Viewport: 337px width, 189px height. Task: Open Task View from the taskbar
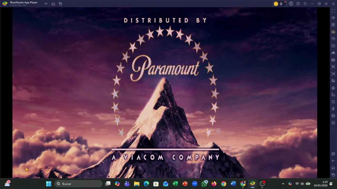pyautogui.click(x=108, y=184)
